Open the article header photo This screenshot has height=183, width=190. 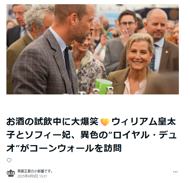click(x=93, y=49)
